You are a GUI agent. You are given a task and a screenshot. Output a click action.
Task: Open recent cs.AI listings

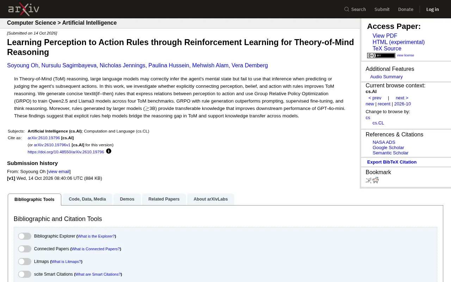tap(384, 104)
